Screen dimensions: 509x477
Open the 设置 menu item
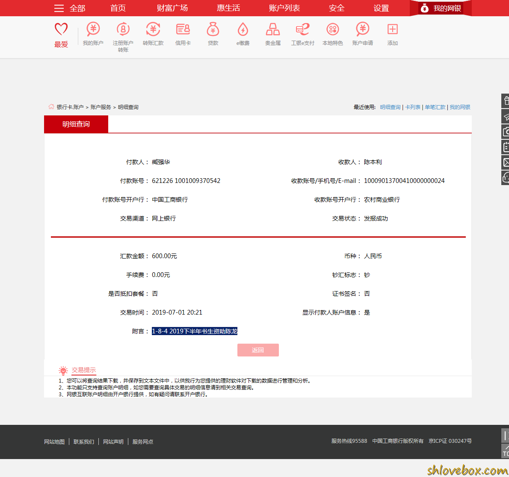(x=382, y=8)
